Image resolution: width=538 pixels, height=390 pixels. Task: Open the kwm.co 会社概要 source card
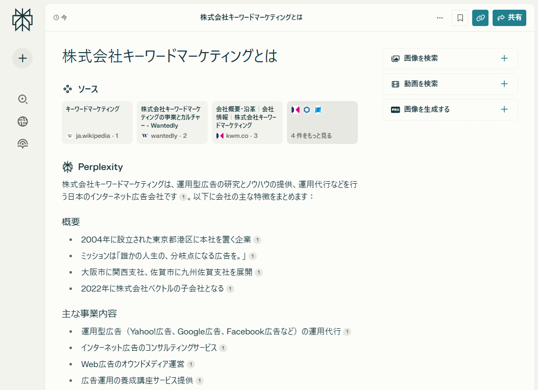click(247, 123)
